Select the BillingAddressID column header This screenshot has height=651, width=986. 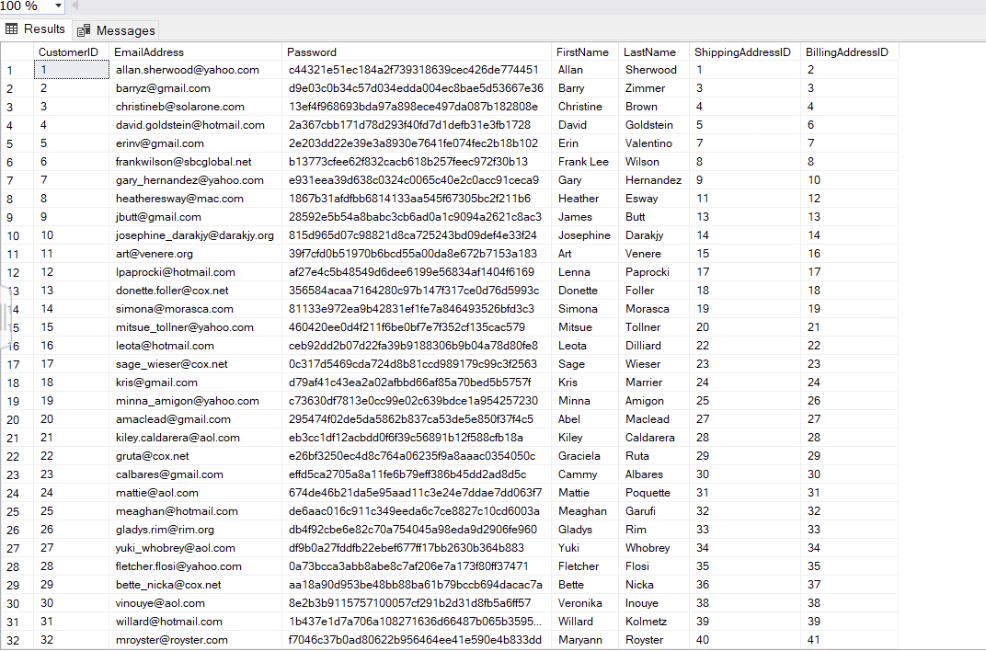pyautogui.click(x=846, y=51)
